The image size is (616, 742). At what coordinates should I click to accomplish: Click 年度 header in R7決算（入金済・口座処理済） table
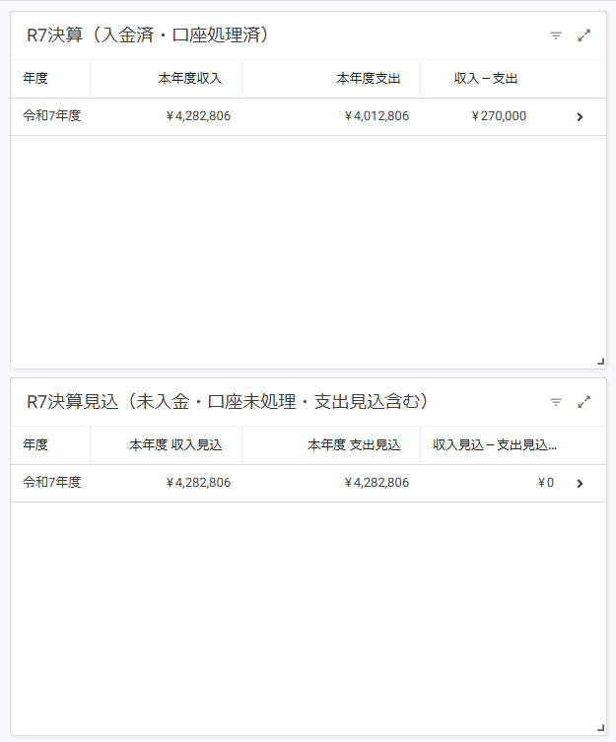coord(35,79)
